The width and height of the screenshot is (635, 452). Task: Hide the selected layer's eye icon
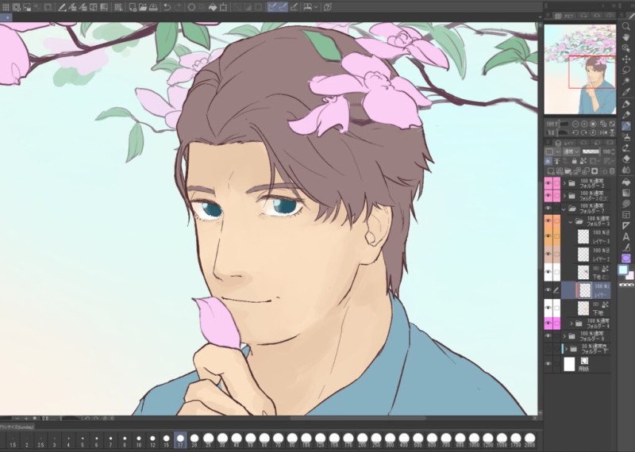coord(548,290)
